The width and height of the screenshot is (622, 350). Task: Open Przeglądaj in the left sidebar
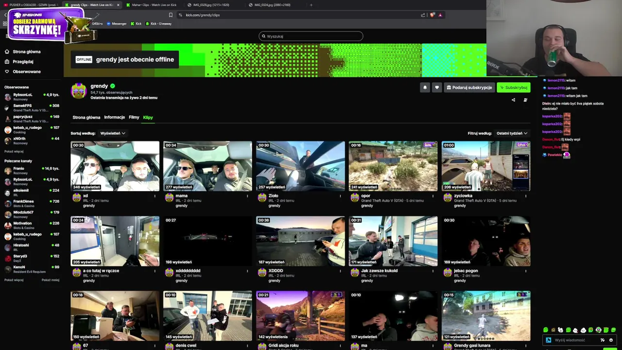pyautogui.click(x=23, y=62)
